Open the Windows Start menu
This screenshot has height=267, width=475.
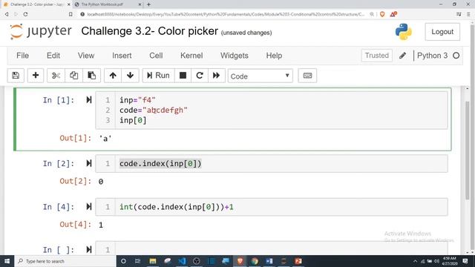click(x=7, y=261)
